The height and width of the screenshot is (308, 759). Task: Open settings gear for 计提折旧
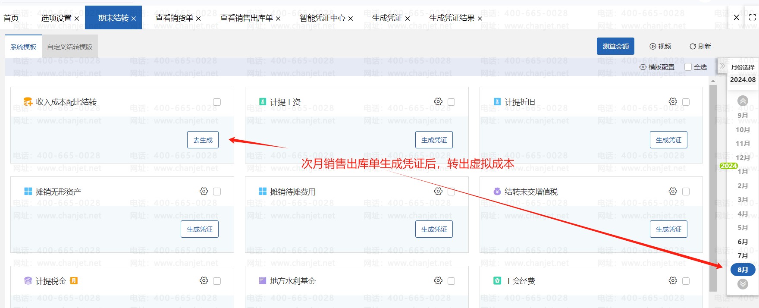pos(673,101)
